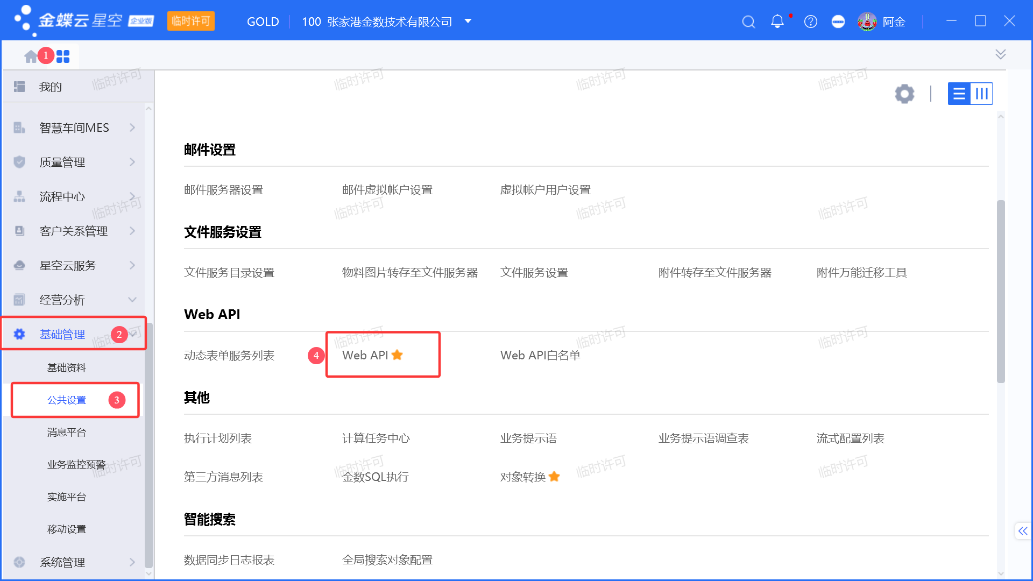Open 物料图片转存至文件服务器 link
The height and width of the screenshot is (581, 1033).
click(x=410, y=273)
